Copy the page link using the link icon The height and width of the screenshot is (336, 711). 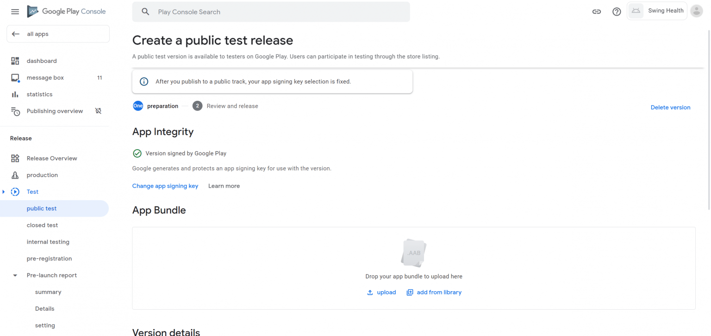tap(597, 12)
